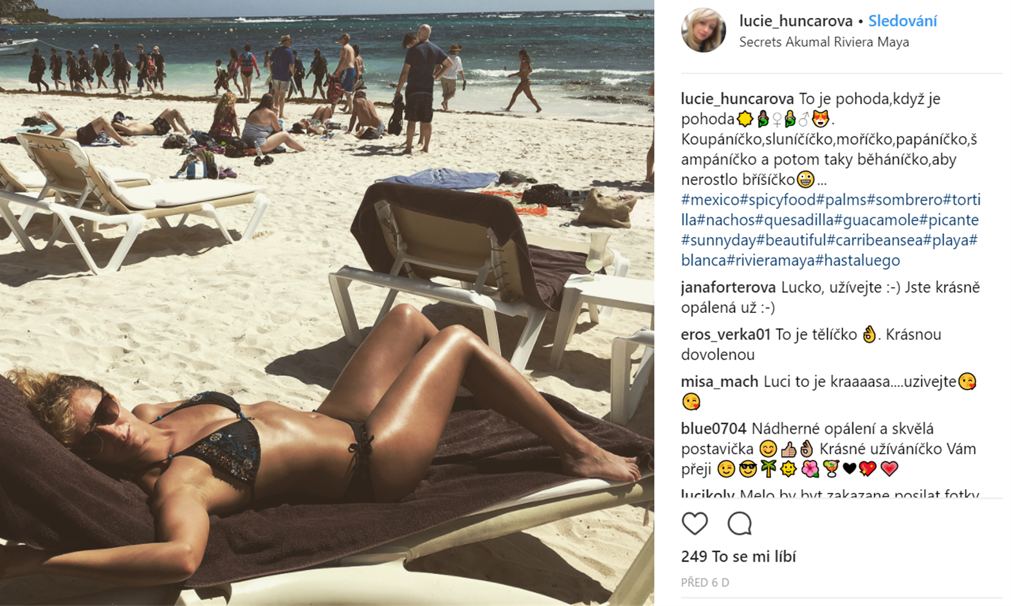Visit janaforterova's commenter profile

(728, 287)
